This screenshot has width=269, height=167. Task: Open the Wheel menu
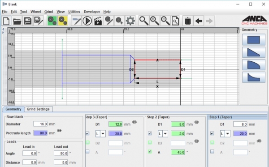tap(35, 12)
